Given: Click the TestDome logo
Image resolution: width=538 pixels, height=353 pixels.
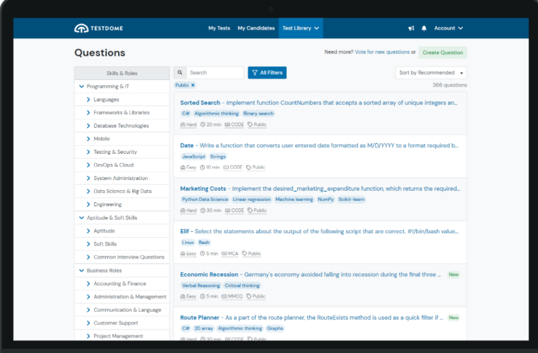Looking at the screenshot, I should coord(98,28).
